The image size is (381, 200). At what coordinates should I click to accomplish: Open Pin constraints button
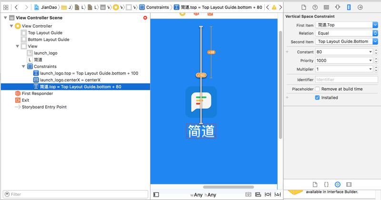tap(268, 194)
